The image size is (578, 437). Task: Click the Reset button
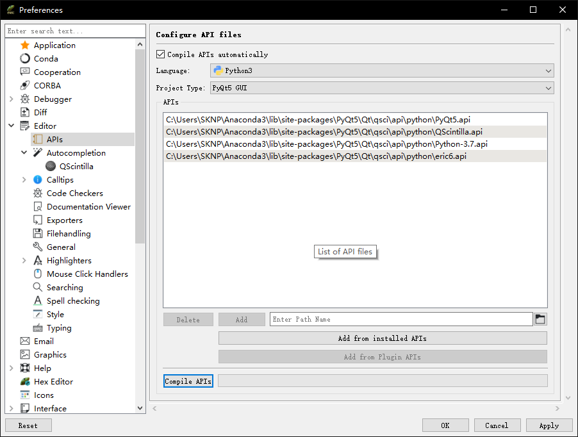[x=28, y=425]
